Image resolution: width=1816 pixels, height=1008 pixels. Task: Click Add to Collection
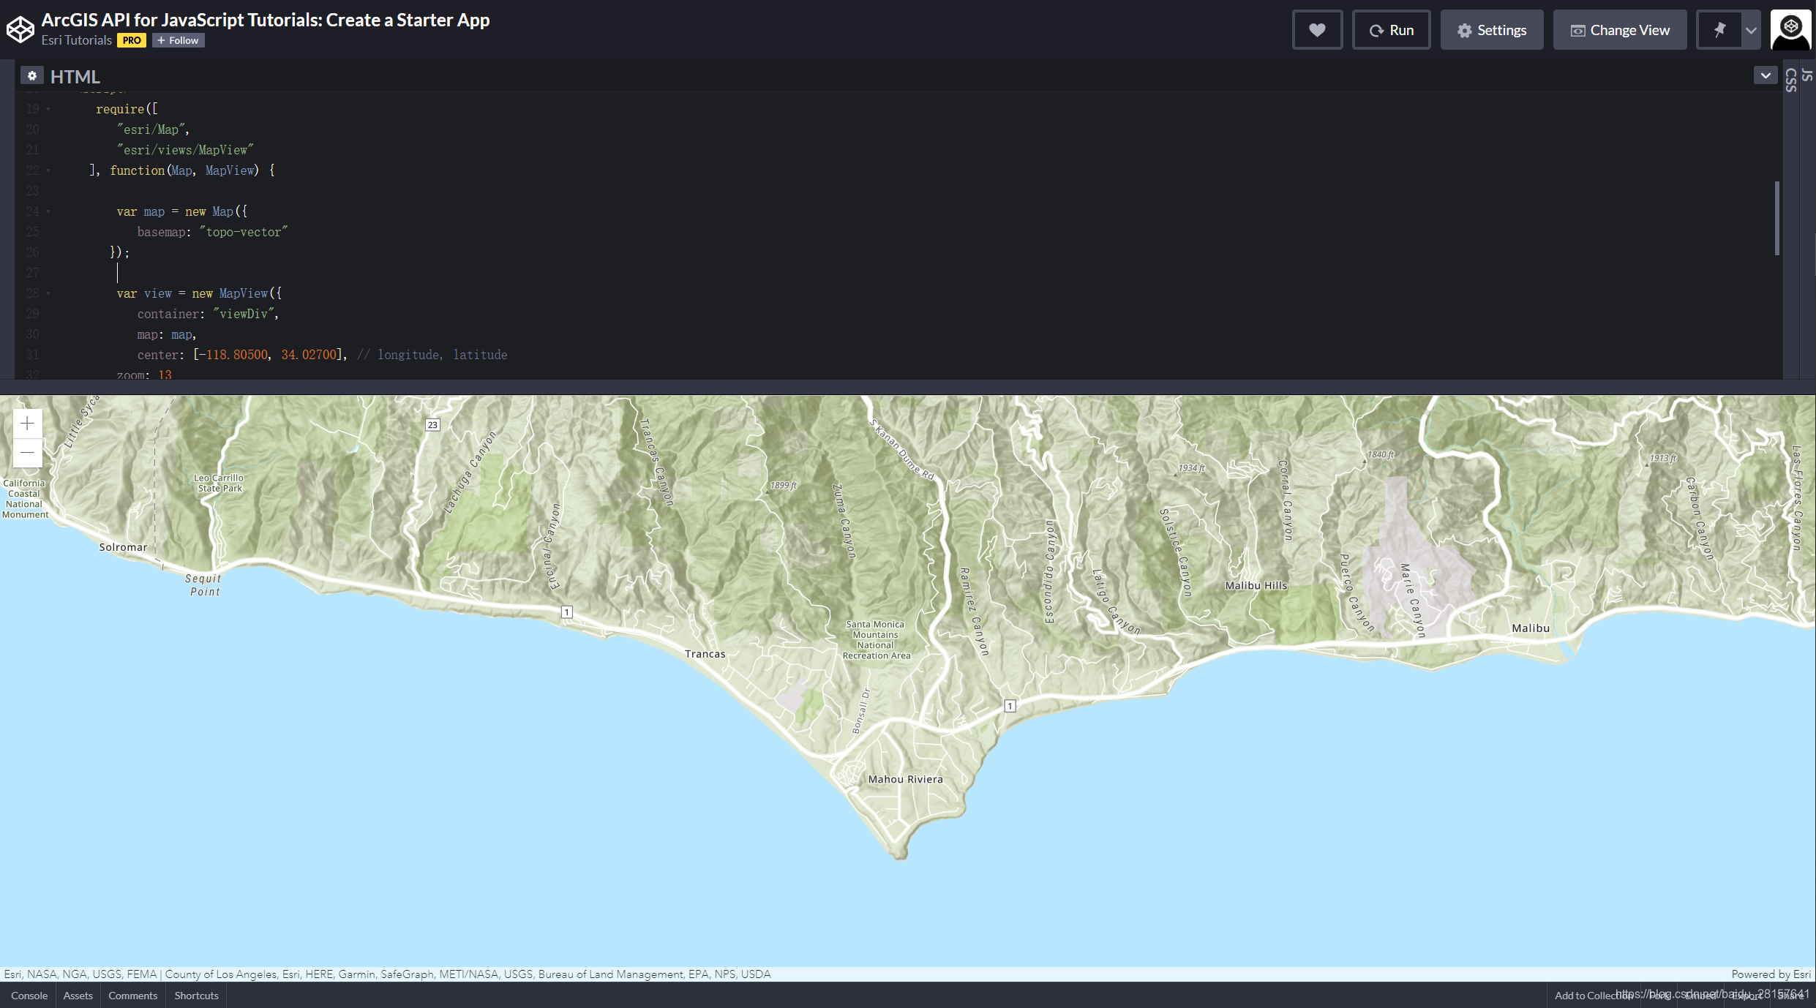[1593, 996]
